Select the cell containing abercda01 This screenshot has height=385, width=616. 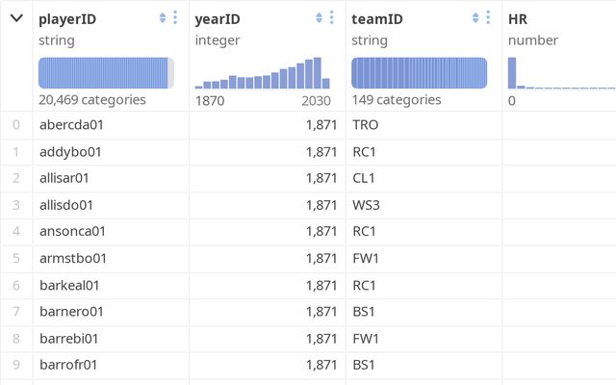[73, 125]
